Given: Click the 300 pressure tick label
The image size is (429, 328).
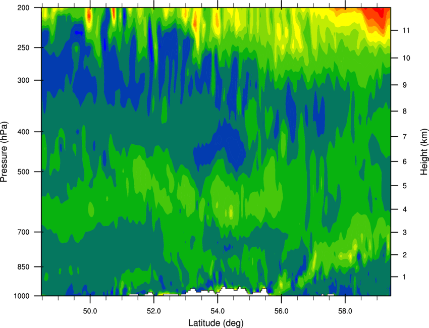Looking at the screenshot, I should (24, 80).
